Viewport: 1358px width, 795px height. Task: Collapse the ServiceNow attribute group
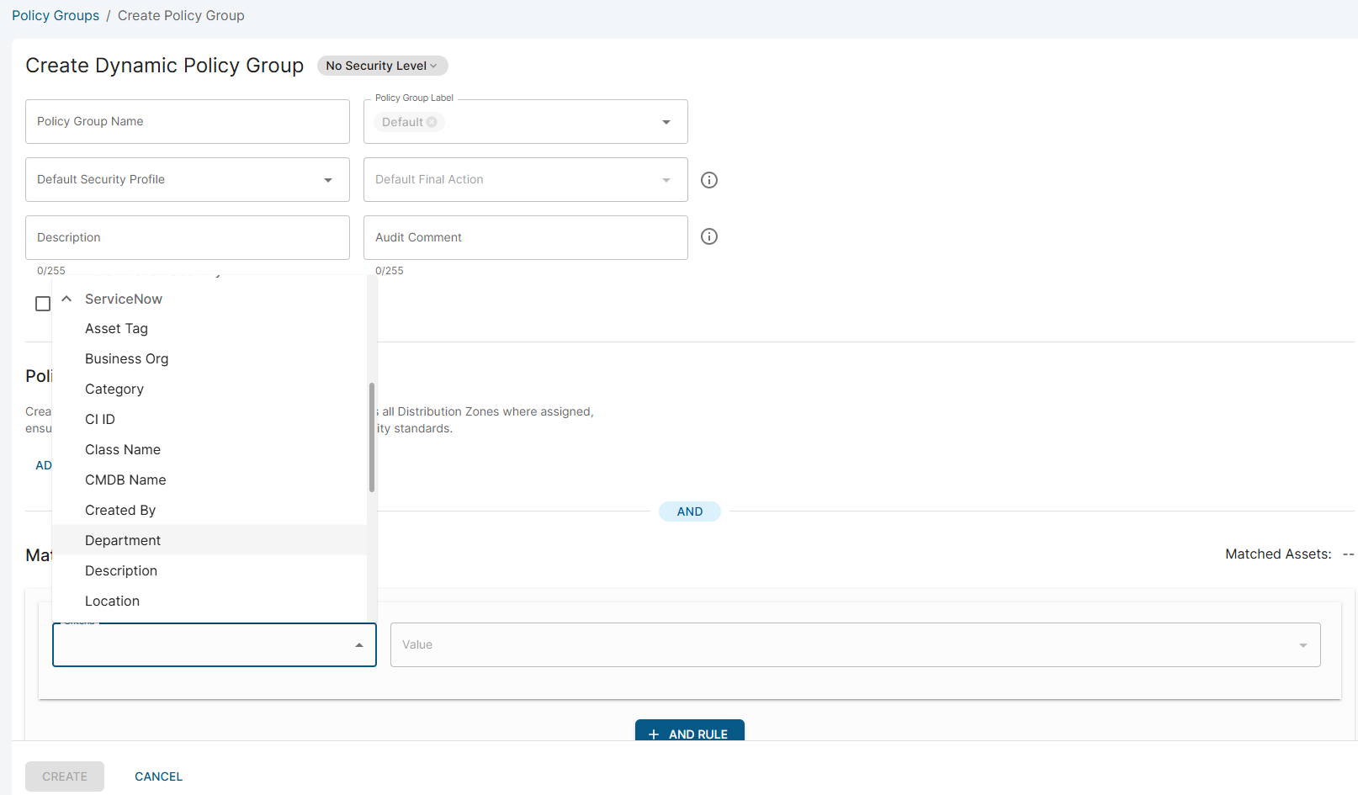click(67, 299)
